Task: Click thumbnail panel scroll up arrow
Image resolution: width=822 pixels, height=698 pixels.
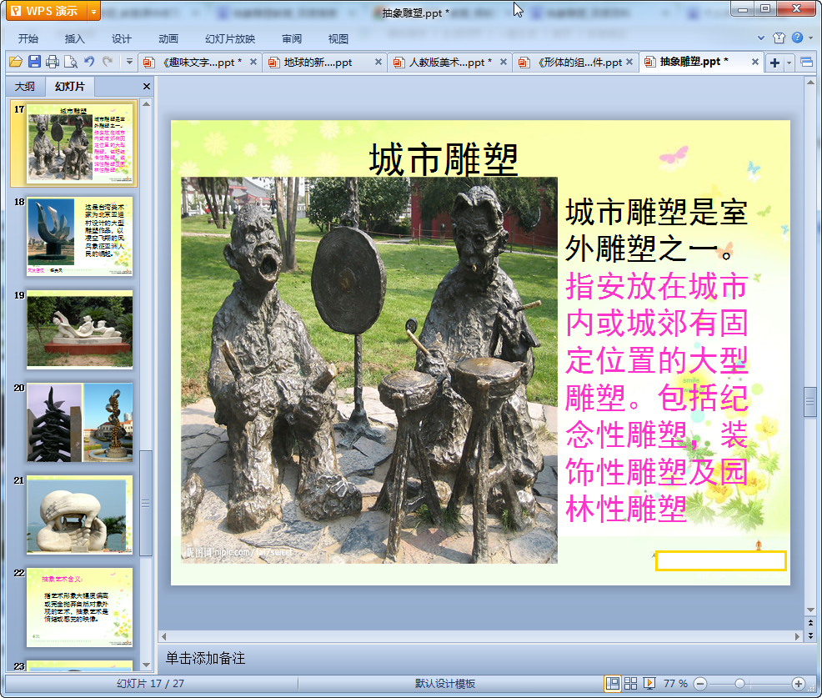Action: pos(146,104)
